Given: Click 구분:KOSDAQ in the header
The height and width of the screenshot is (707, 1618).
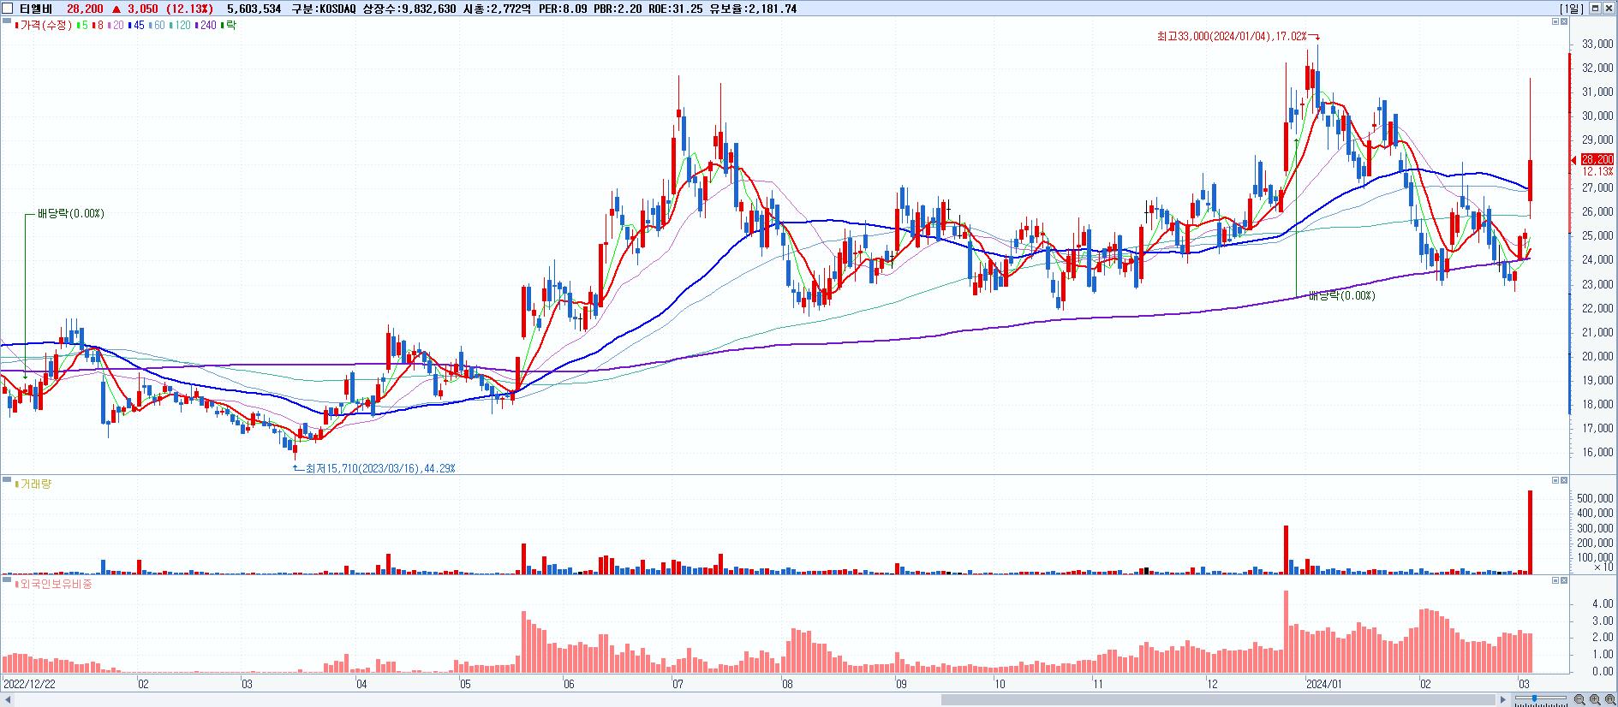Looking at the screenshot, I should (x=324, y=9).
